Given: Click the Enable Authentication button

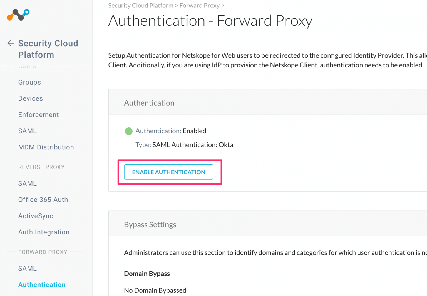Looking at the screenshot, I should tap(168, 172).
